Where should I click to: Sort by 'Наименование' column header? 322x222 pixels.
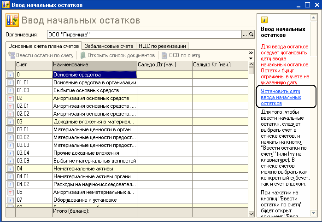pos(95,66)
